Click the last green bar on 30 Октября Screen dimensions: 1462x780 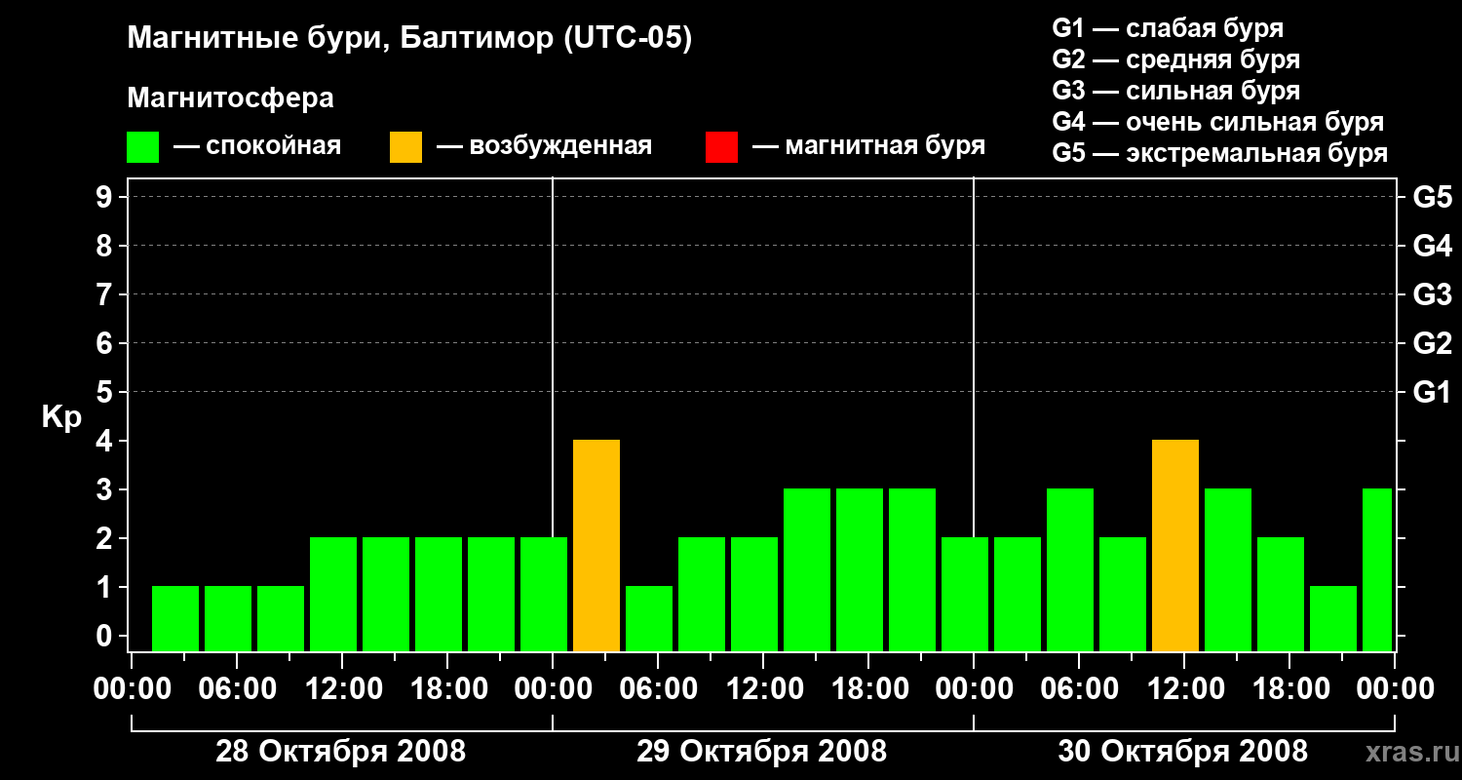point(1377,570)
